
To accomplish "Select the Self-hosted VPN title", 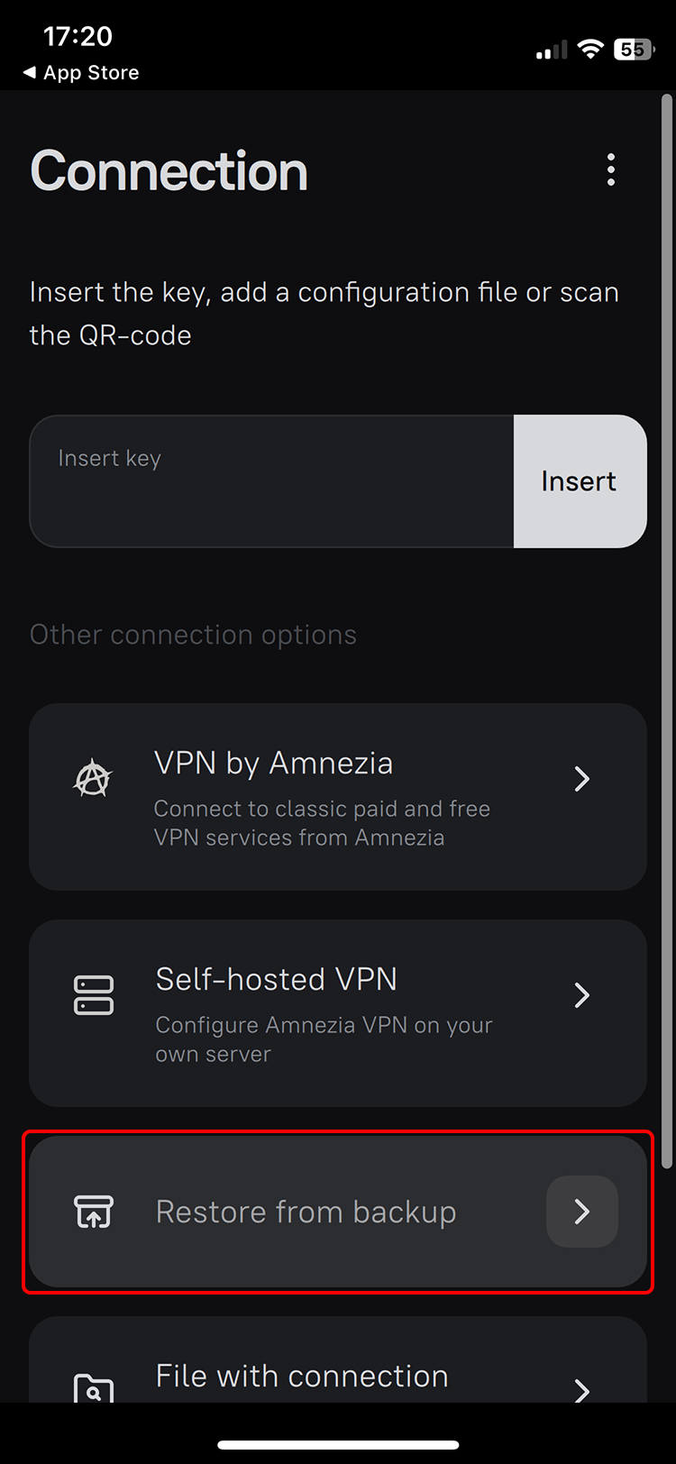I will (x=276, y=980).
